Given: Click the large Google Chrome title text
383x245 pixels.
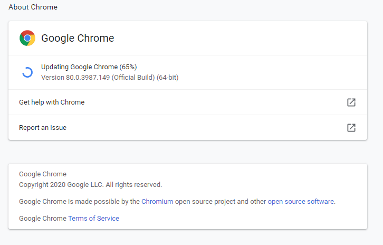Looking at the screenshot, I should pyautogui.click(x=78, y=38).
